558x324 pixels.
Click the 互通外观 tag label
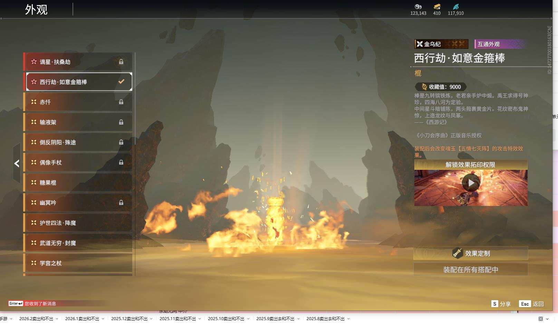(x=489, y=44)
